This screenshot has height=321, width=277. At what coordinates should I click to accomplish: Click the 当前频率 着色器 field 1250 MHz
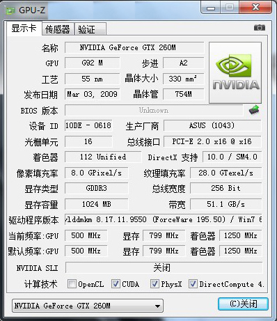click(x=240, y=235)
